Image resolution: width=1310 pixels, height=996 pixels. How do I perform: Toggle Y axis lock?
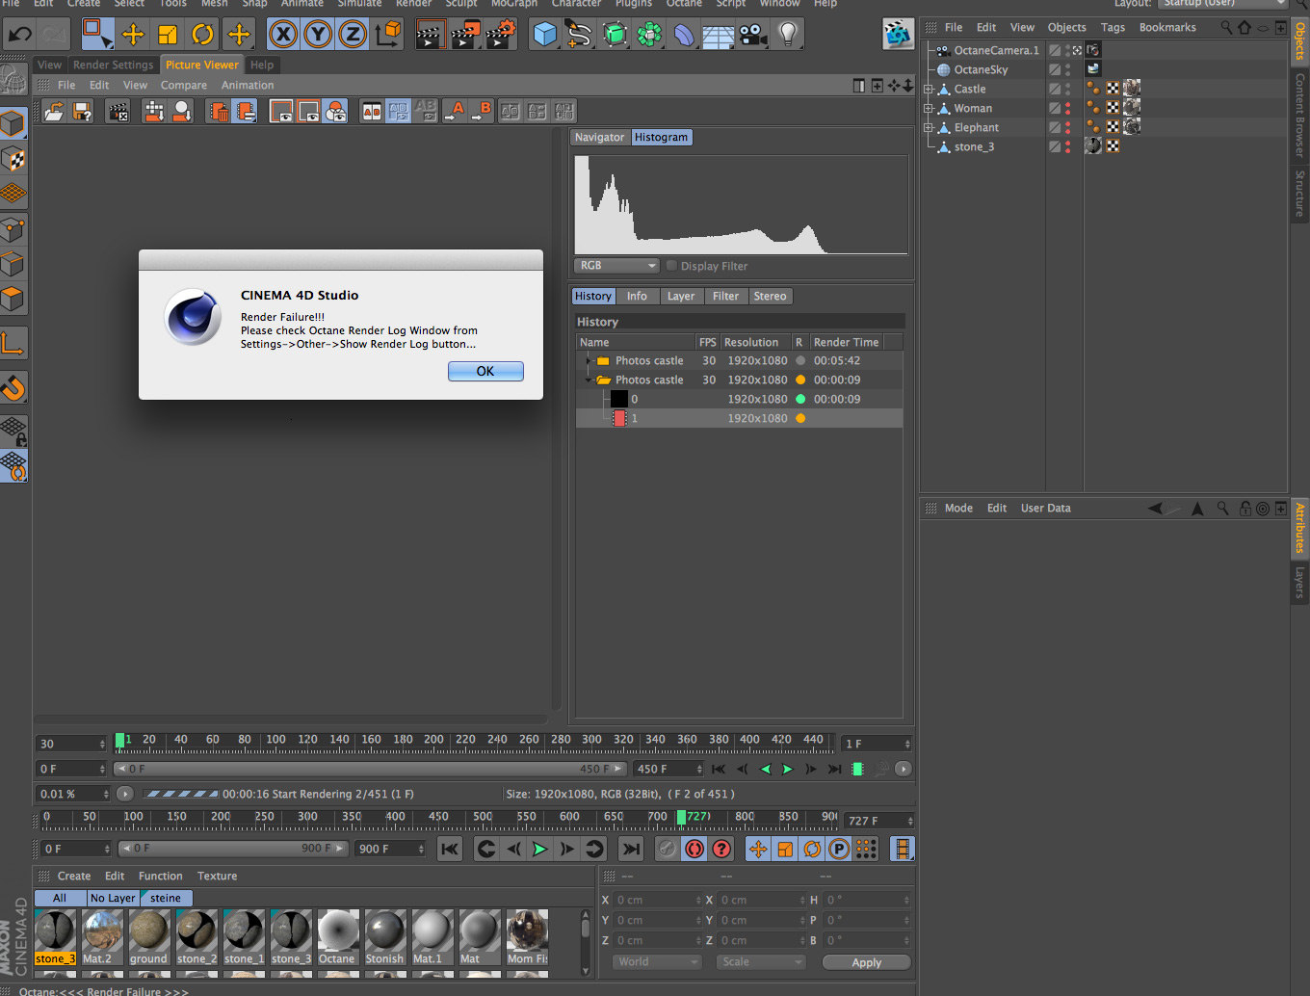pos(318,35)
